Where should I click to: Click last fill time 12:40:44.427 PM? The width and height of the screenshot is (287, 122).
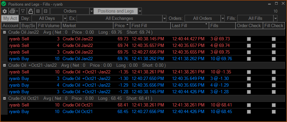click(x=188, y=39)
